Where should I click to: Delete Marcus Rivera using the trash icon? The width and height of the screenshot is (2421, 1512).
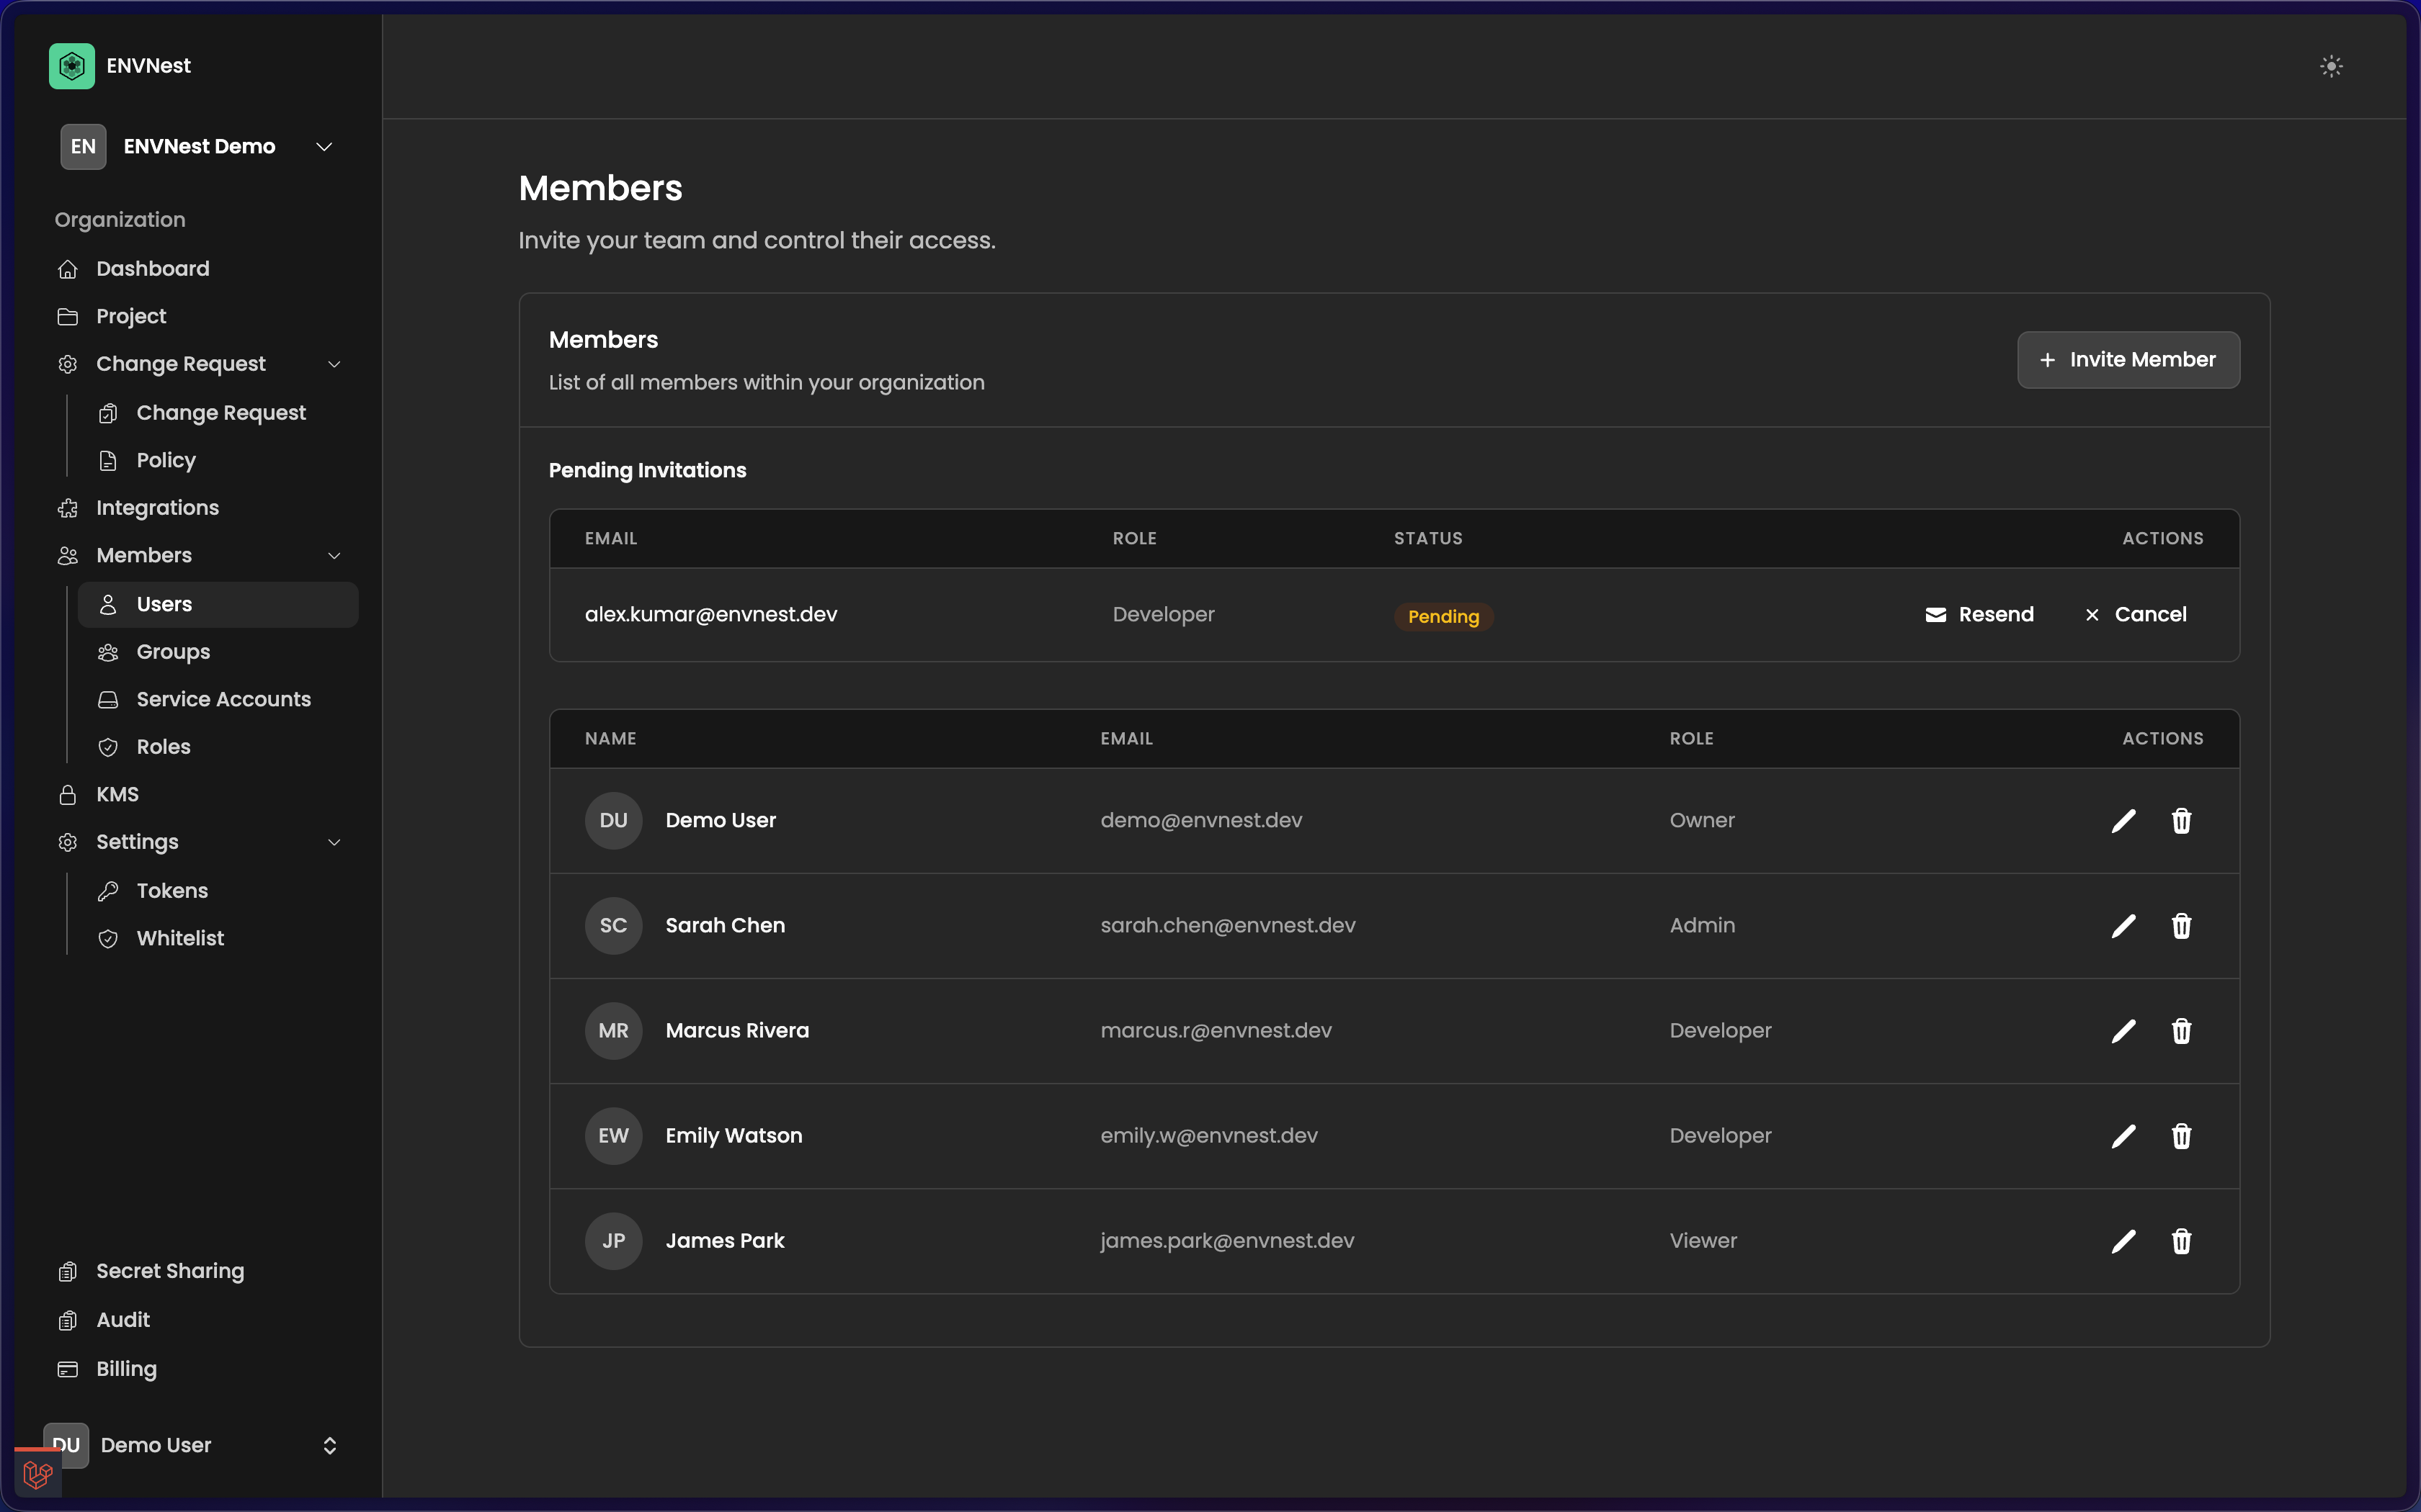tap(2181, 1031)
